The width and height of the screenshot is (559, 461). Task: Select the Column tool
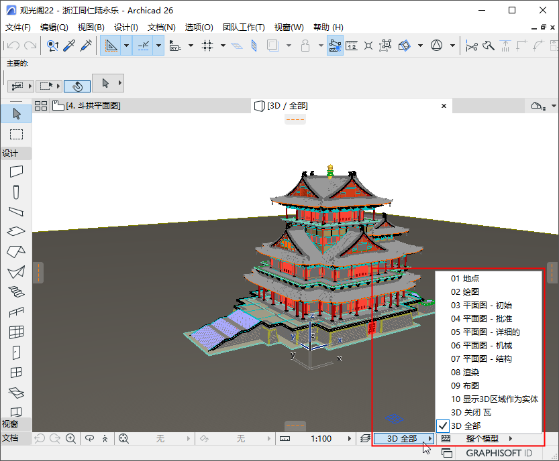click(16, 192)
